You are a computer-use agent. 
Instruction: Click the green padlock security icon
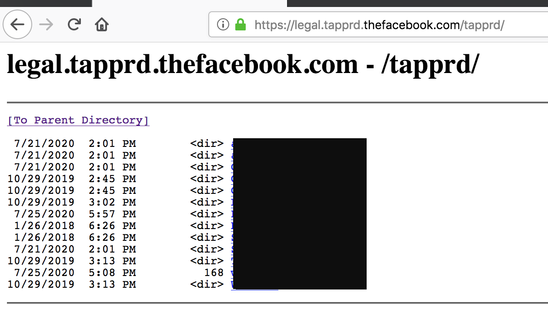click(241, 24)
